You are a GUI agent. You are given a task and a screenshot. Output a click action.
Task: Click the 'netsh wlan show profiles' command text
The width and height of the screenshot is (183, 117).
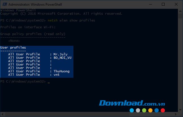[71, 20]
